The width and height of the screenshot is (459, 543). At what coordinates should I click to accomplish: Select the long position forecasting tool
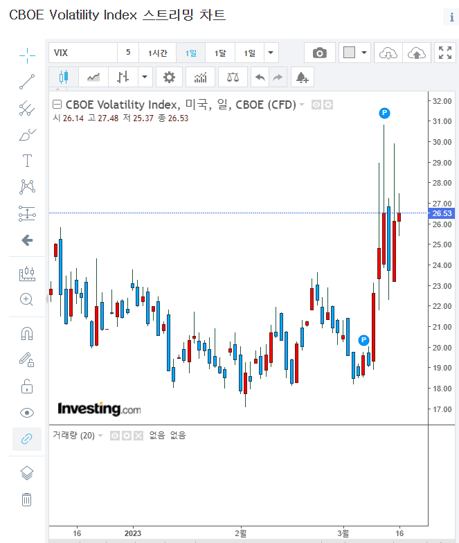27,213
